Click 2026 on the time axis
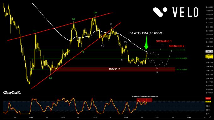The width and height of the screenshot is (214, 120). pos(126,117)
